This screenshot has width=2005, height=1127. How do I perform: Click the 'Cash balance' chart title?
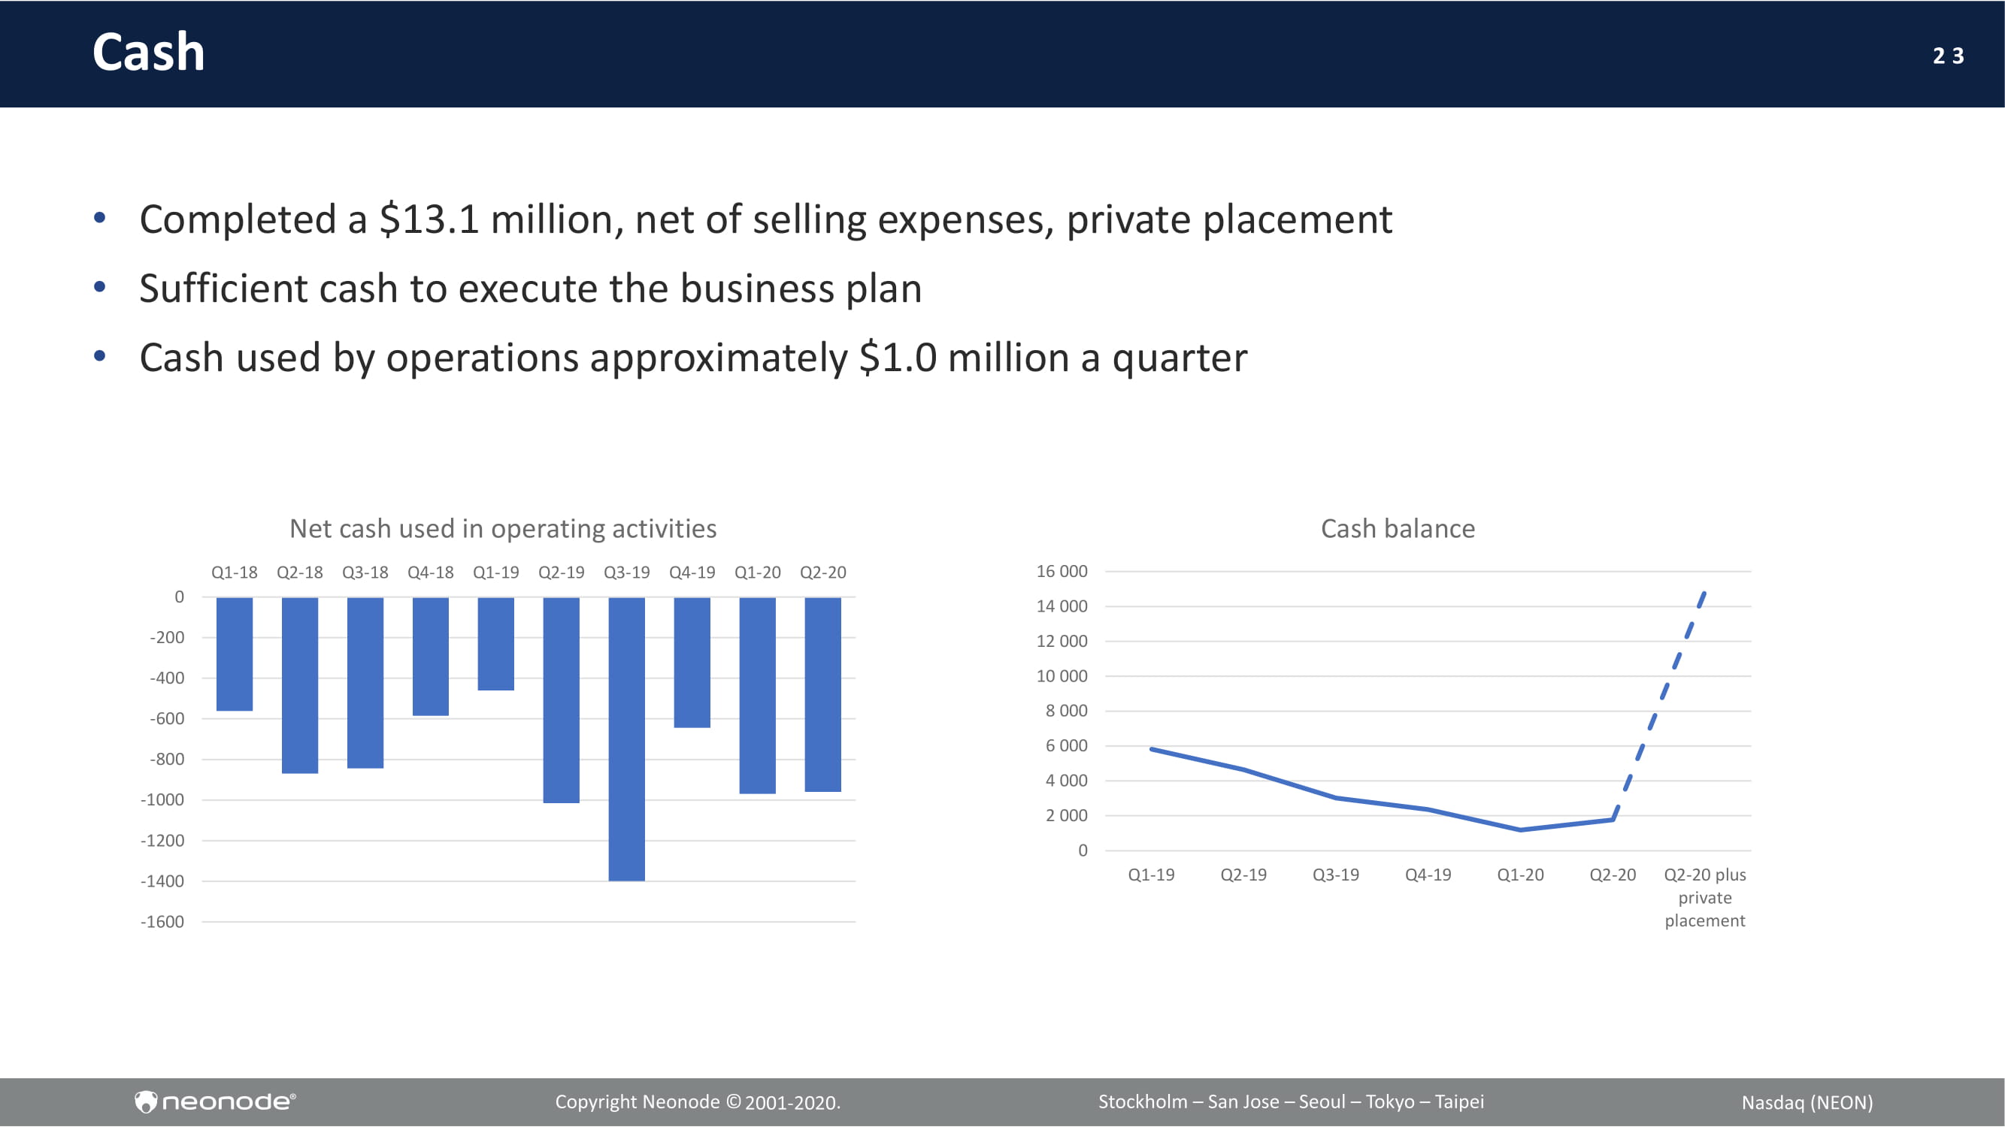(x=1398, y=529)
